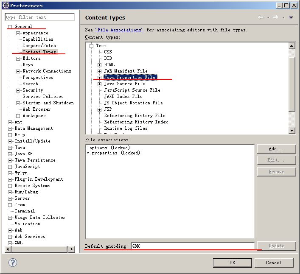Select Web Services category
The image size is (300, 274).
[x=30, y=237]
